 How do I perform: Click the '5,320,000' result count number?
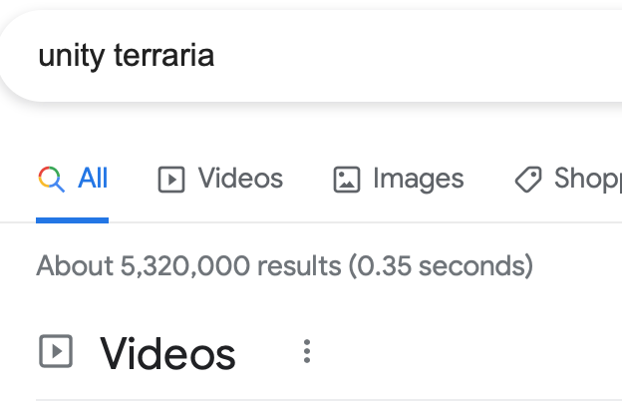click(x=185, y=266)
